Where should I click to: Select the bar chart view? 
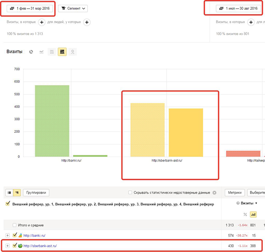(62, 52)
